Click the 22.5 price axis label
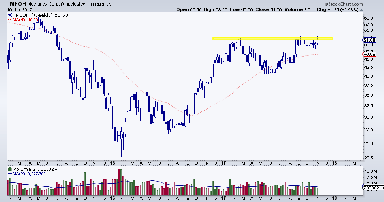 [368, 158]
